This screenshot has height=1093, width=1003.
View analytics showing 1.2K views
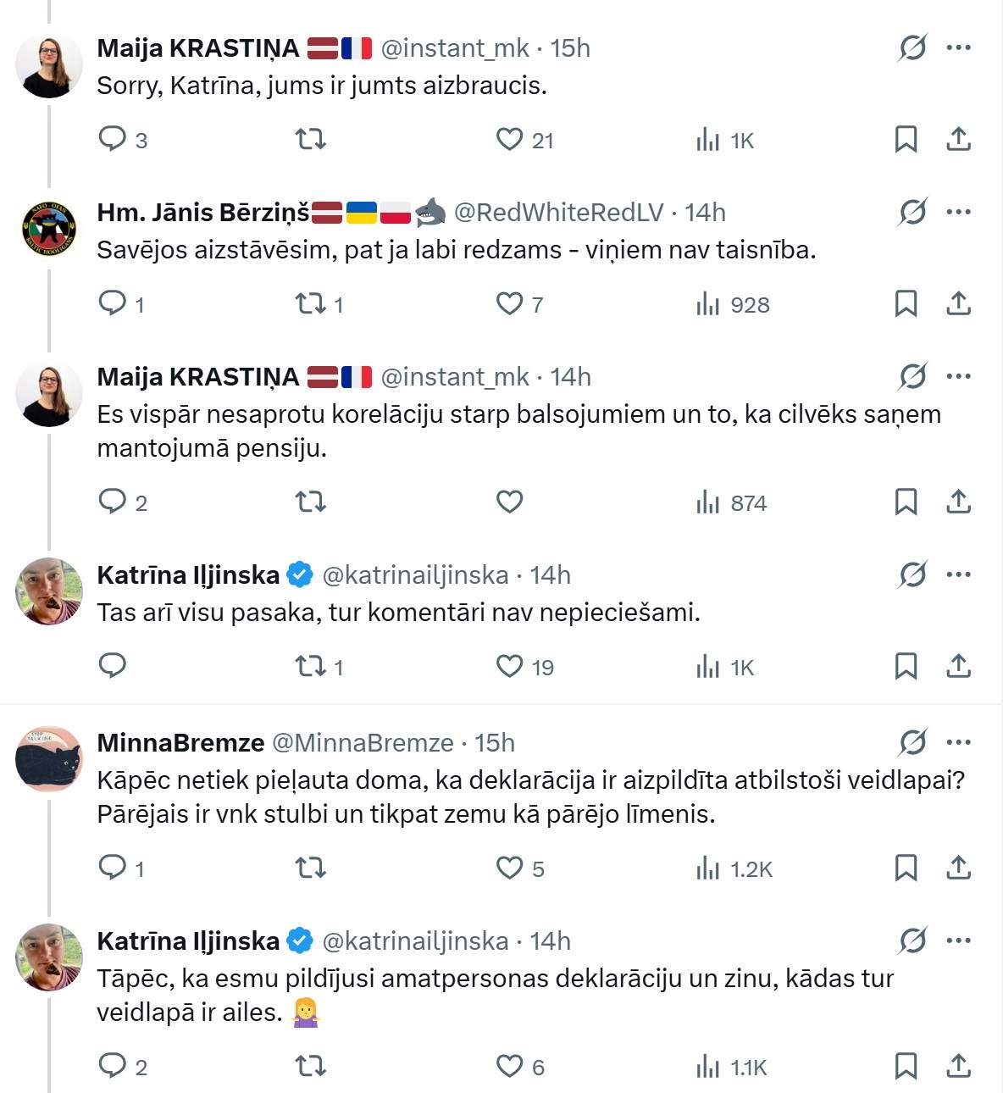(x=734, y=868)
